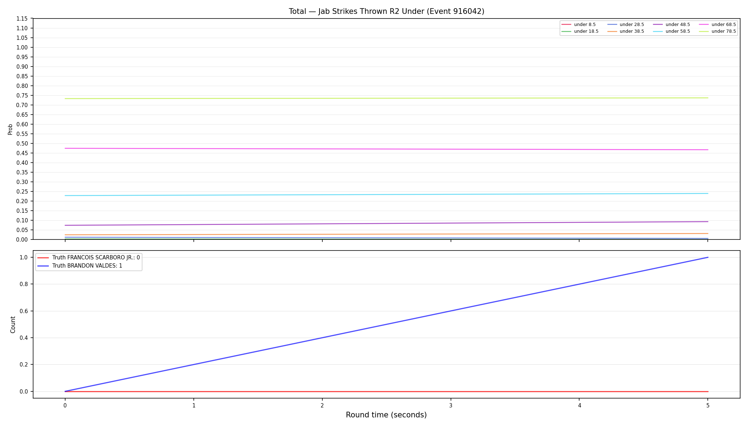
Task: Click 'Truth FRANCOIS SCARBORO JR.: 0' legend entry
Action: click(x=88, y=258)
